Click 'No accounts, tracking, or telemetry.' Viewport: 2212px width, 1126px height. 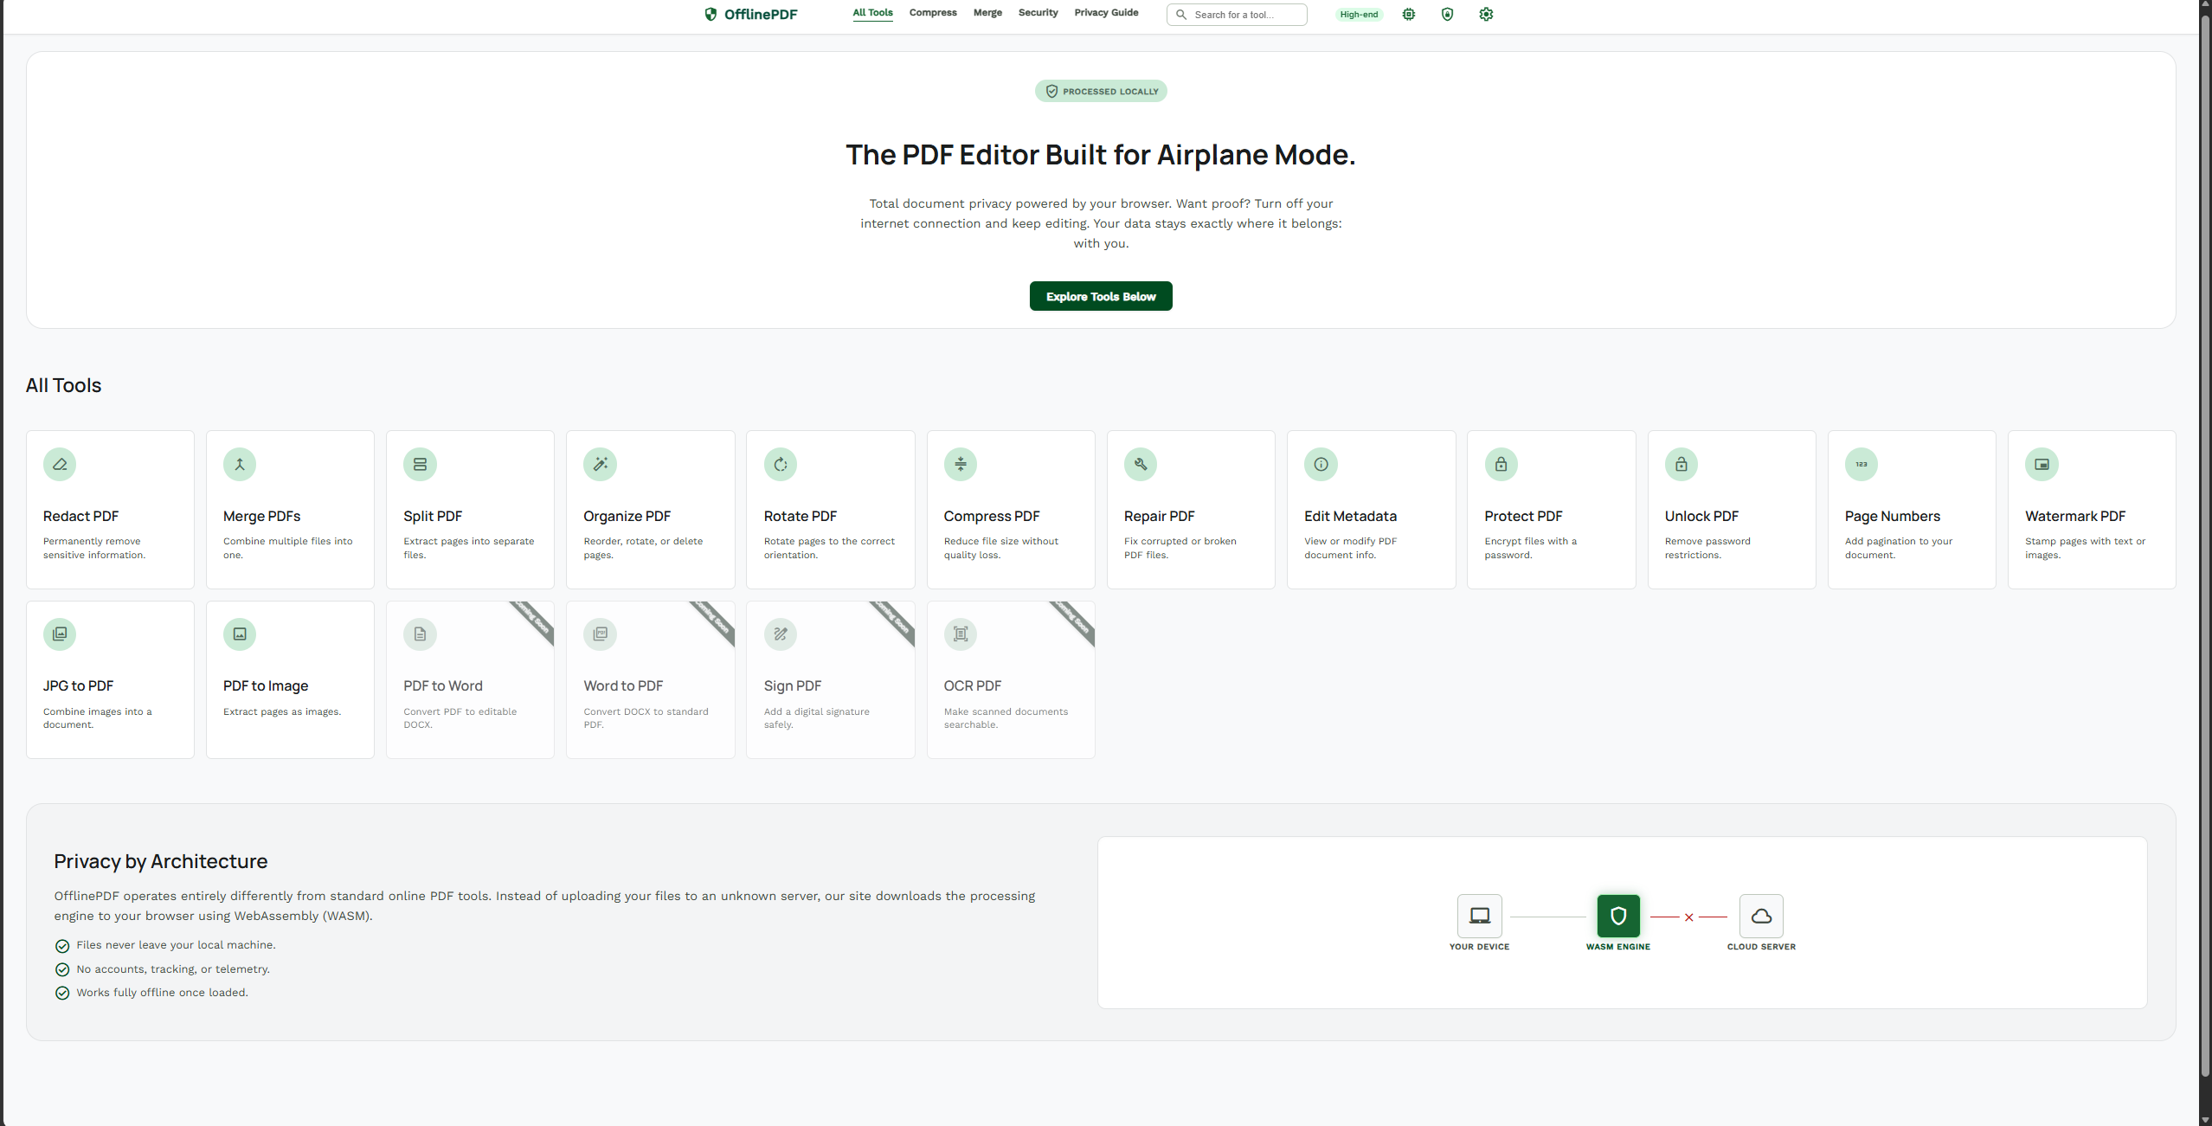[173, 969]
